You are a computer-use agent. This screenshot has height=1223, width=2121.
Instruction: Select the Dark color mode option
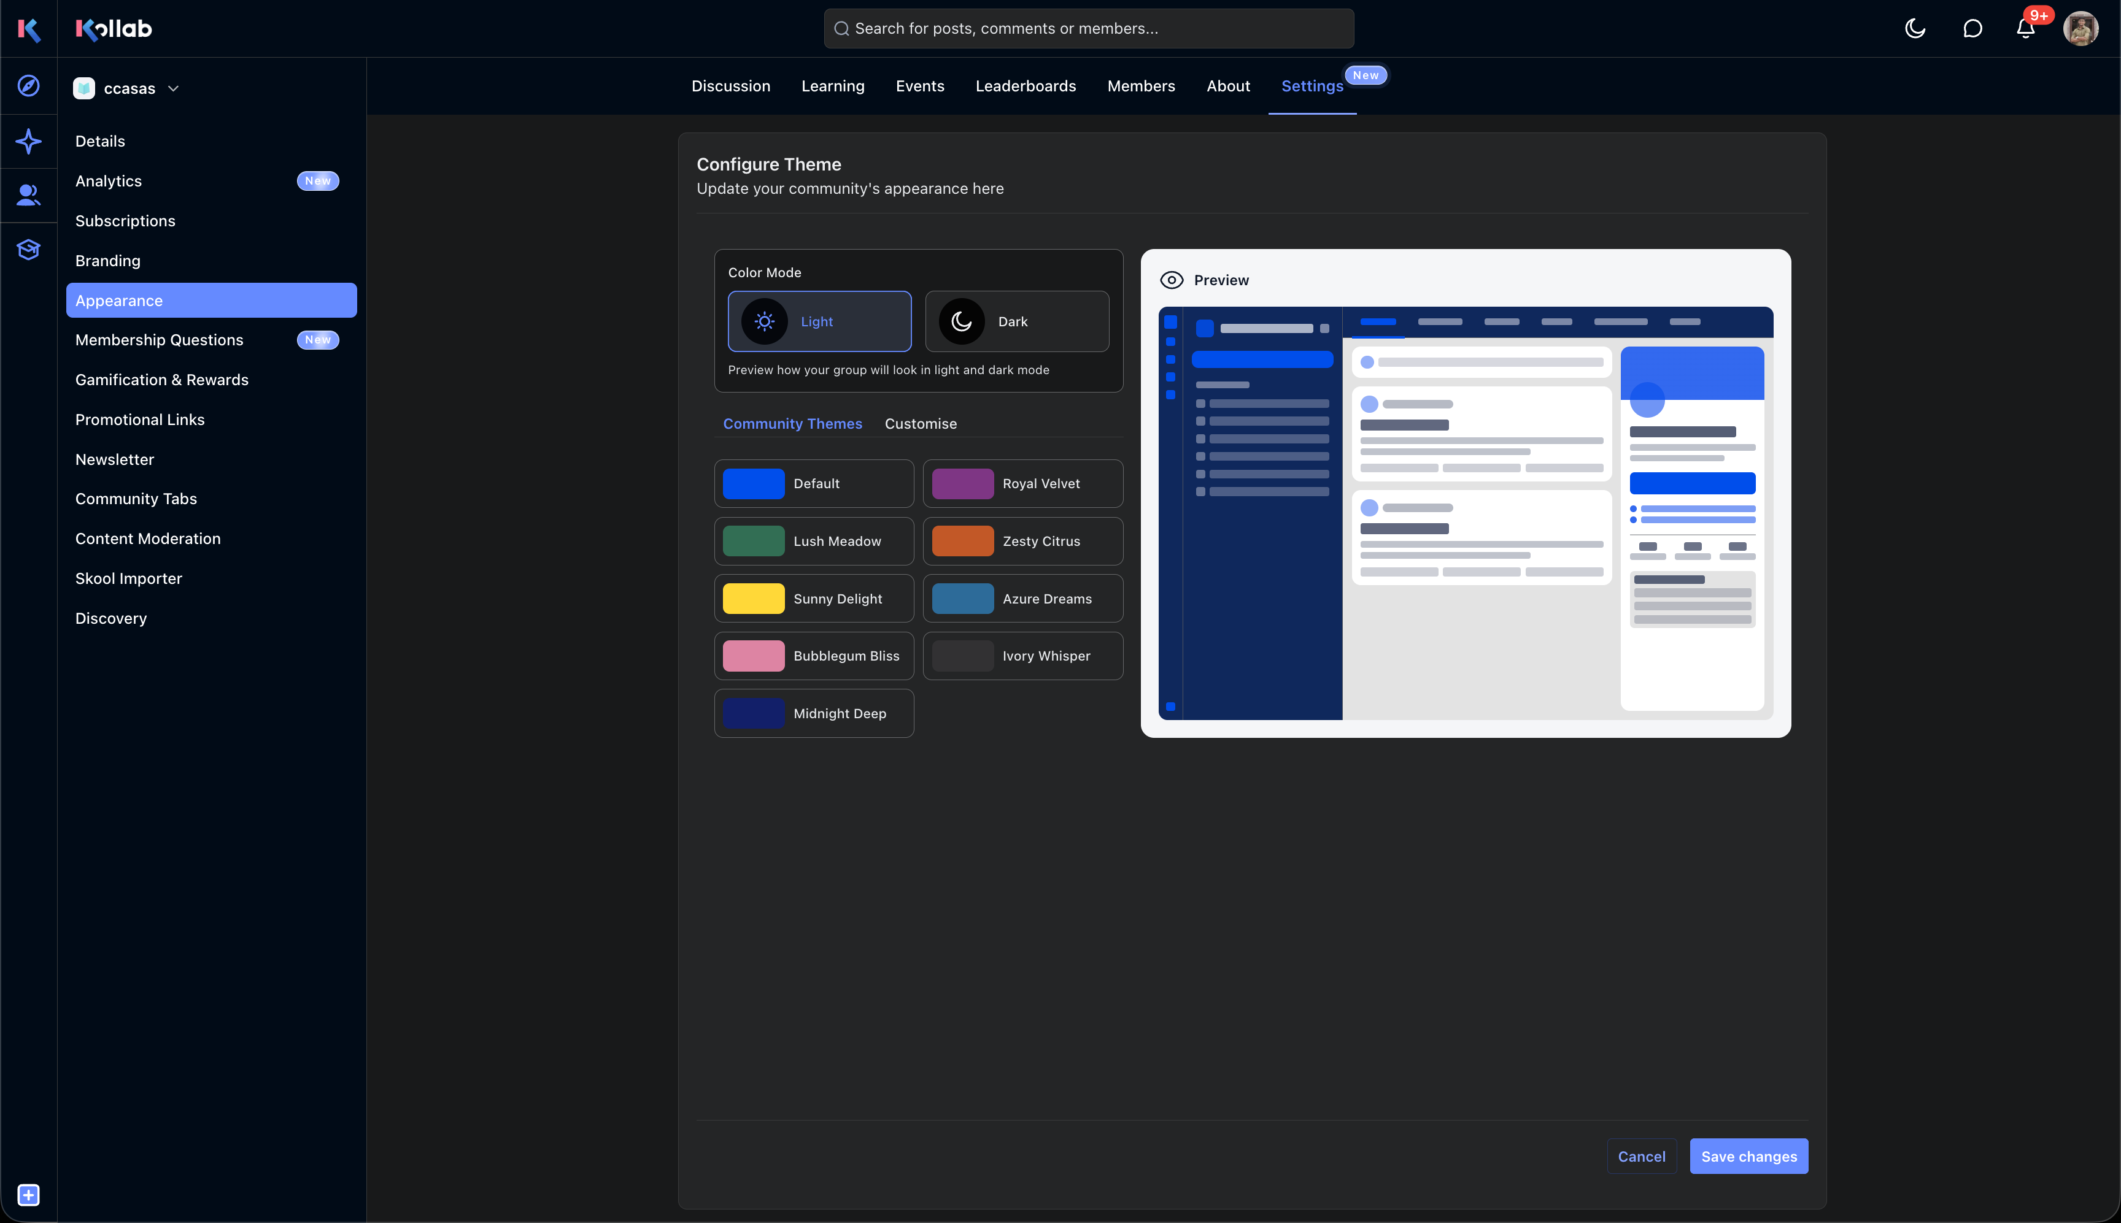point(1017,322)
